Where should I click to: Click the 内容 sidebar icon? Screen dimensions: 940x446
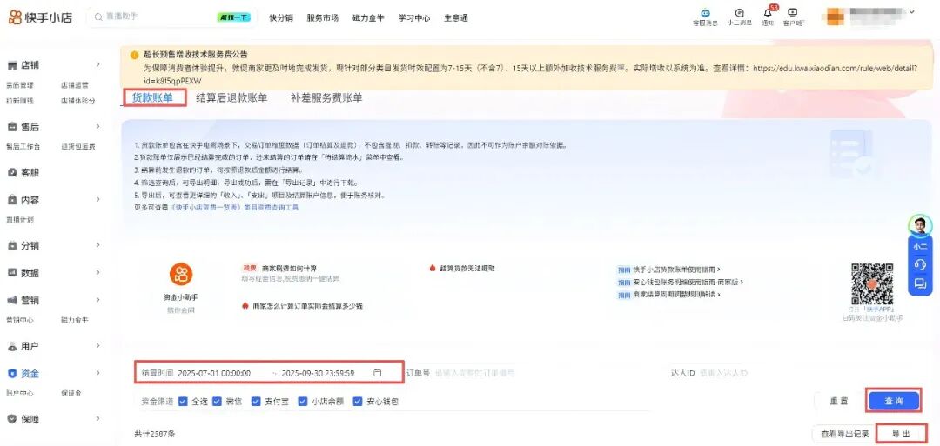pyautogui.click(x=11, y=200)
